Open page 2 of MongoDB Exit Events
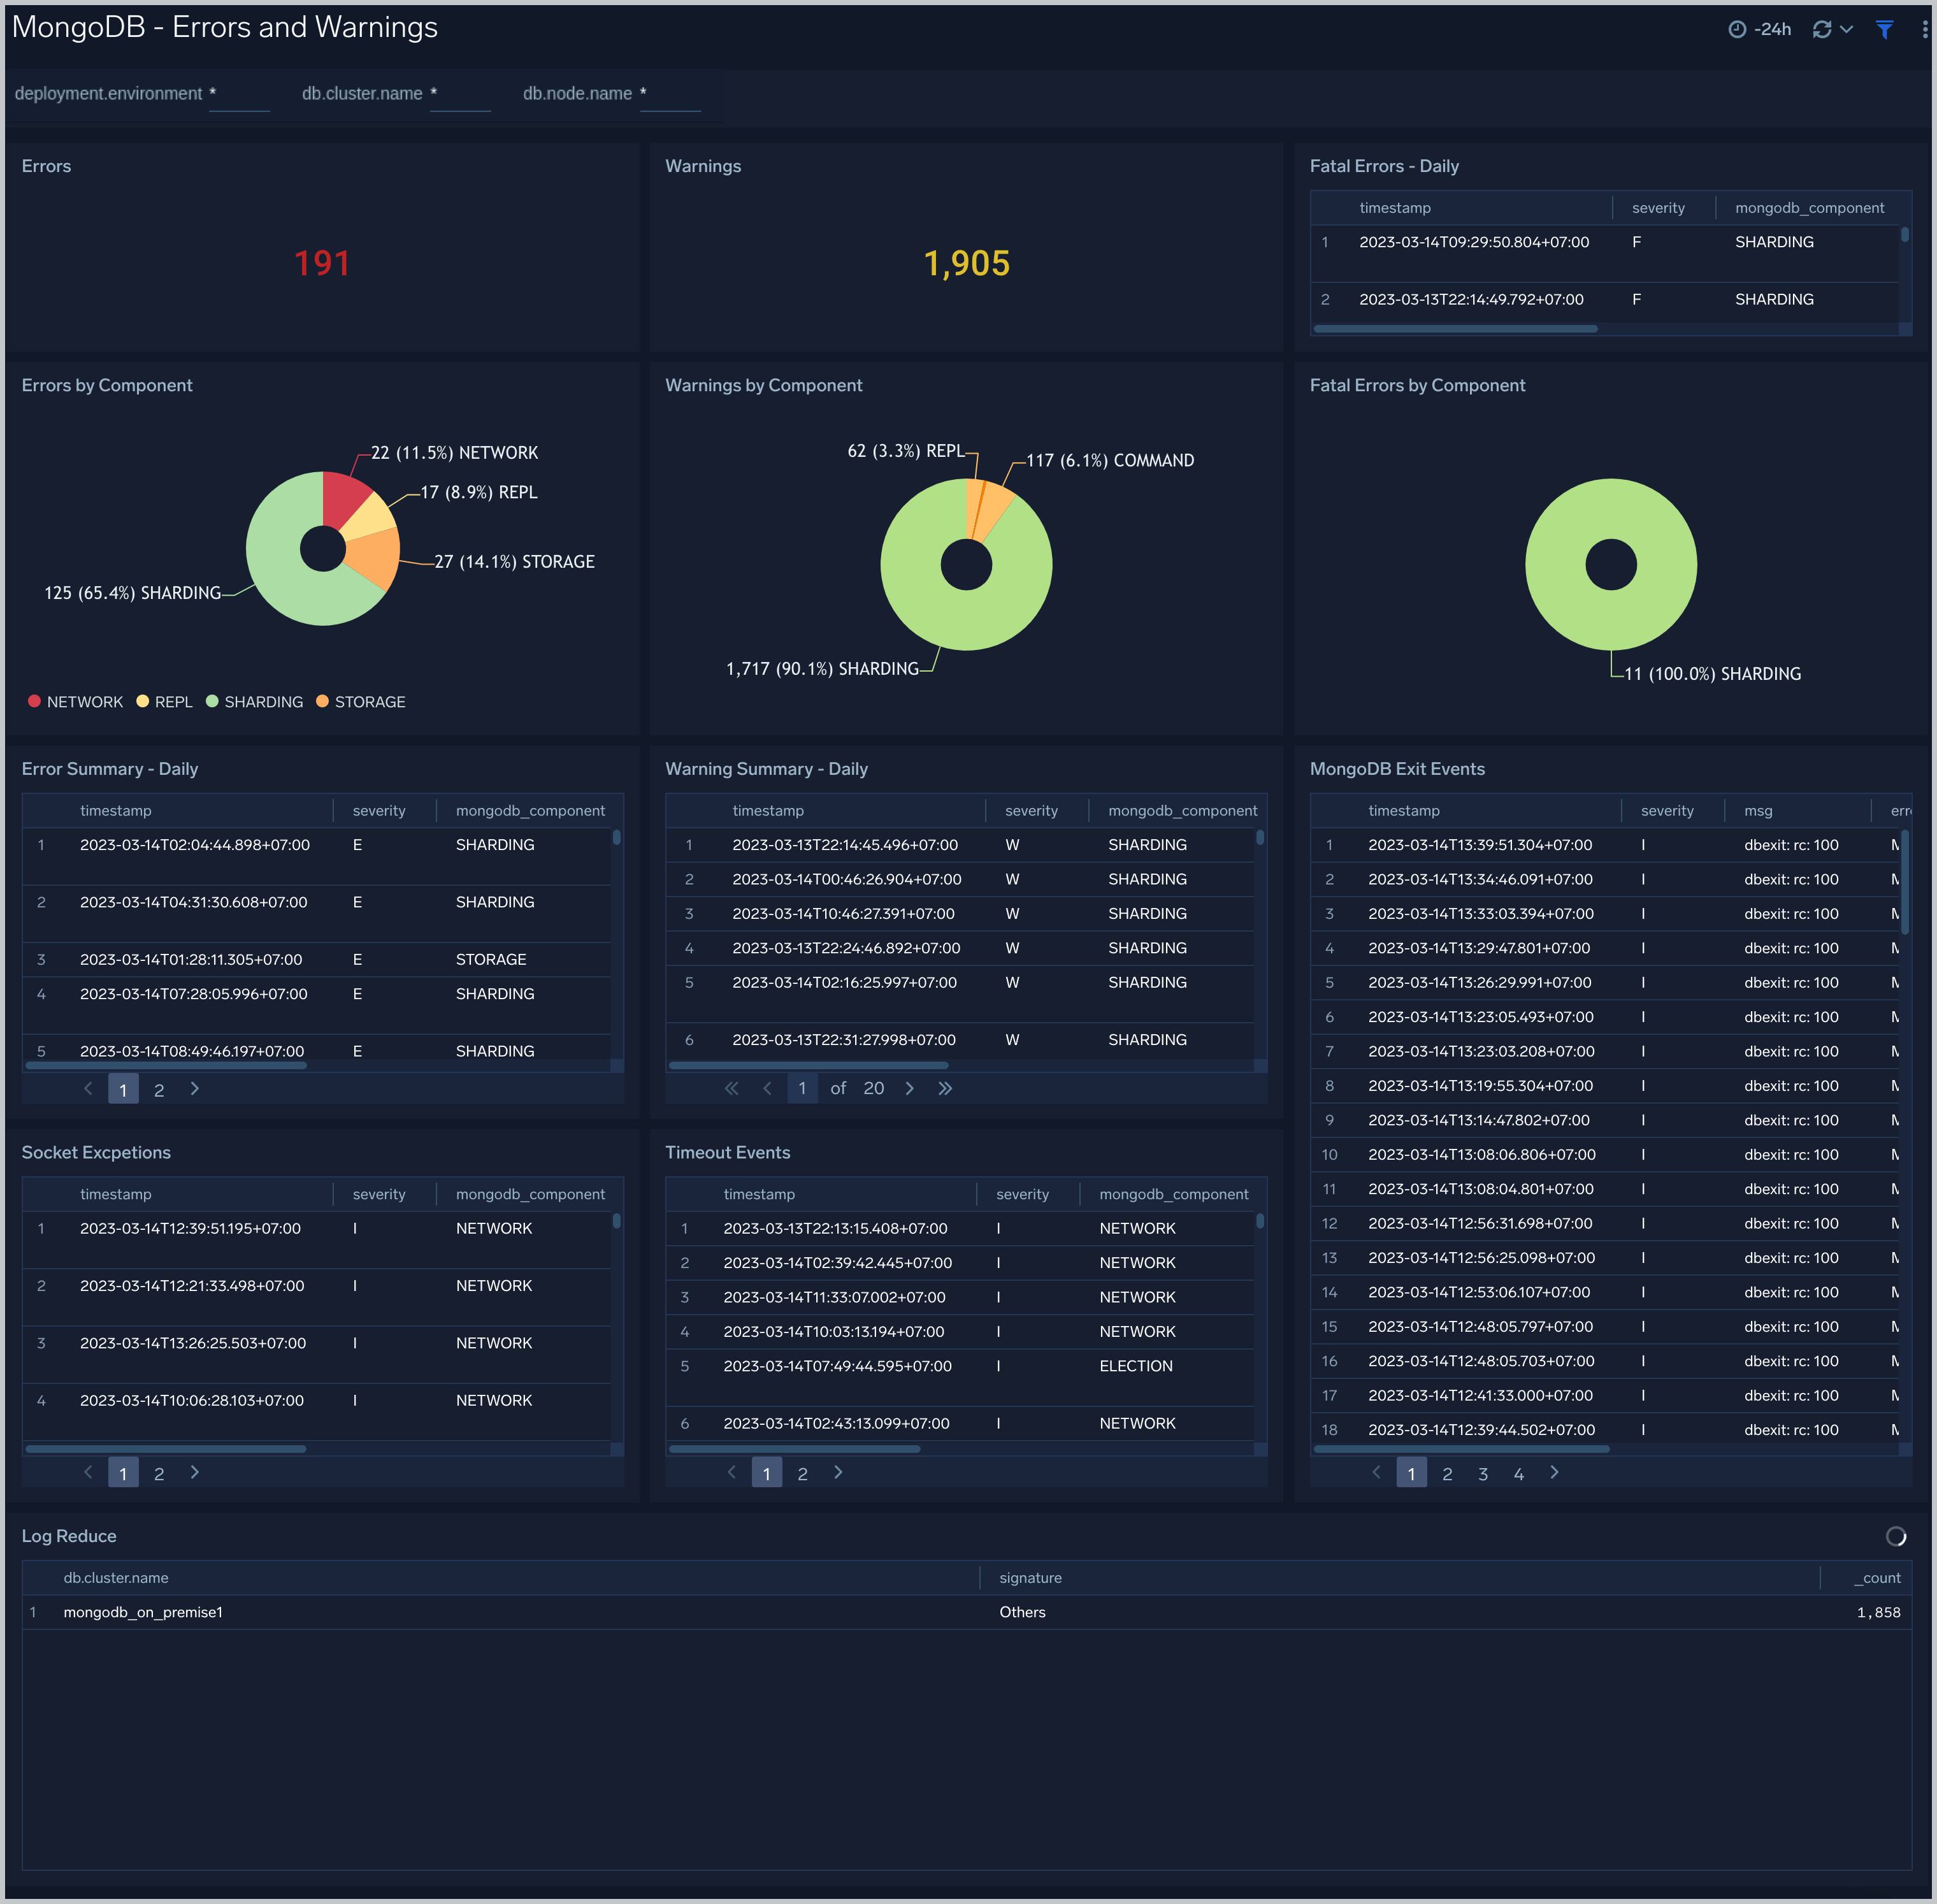The height and width of the screenshot is (1904, 1937). coord(1447,1473)
